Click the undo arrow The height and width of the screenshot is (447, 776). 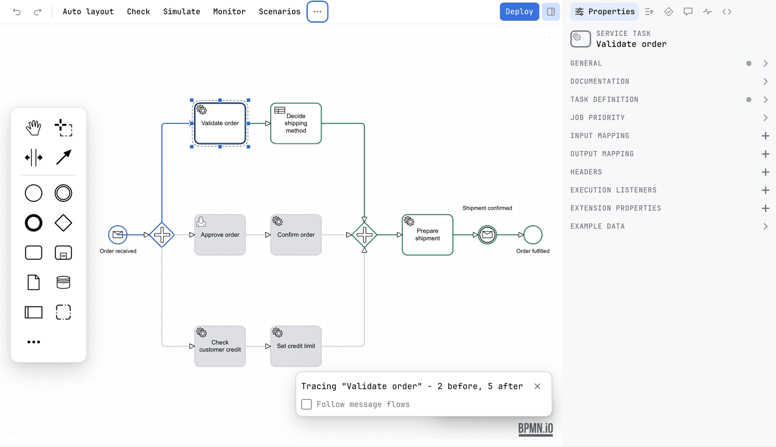(x=17, y=12)
